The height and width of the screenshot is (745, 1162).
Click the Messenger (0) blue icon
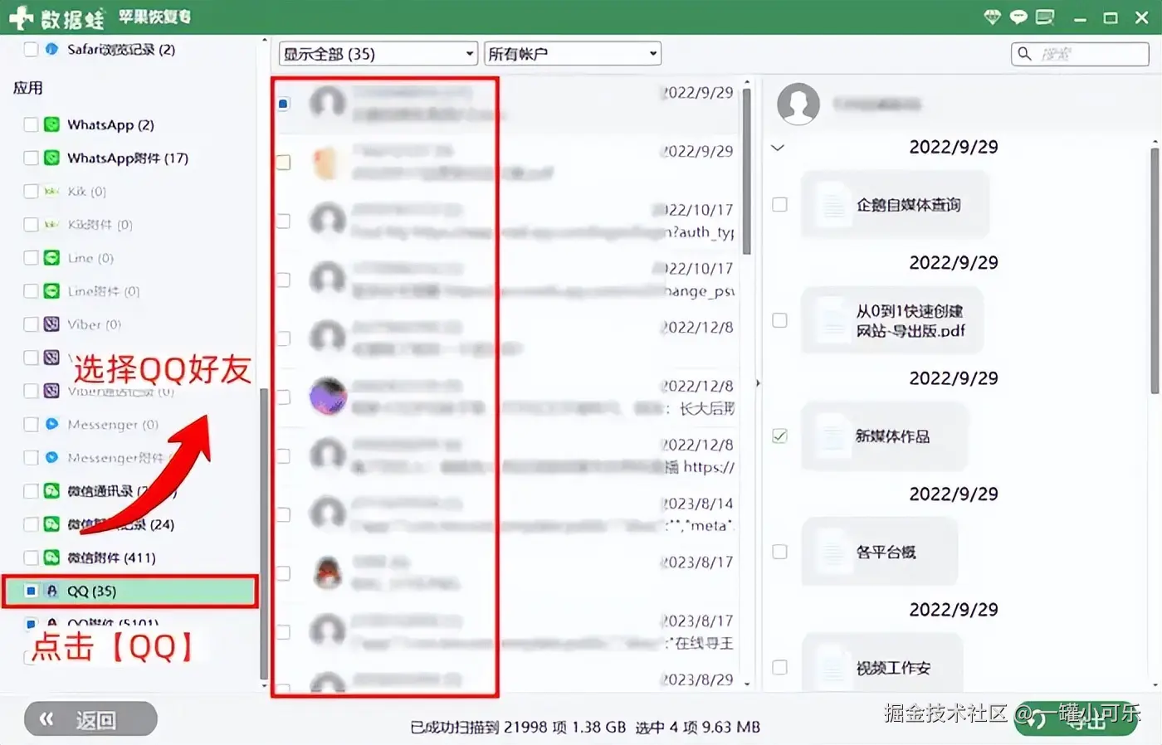[51, 424]
